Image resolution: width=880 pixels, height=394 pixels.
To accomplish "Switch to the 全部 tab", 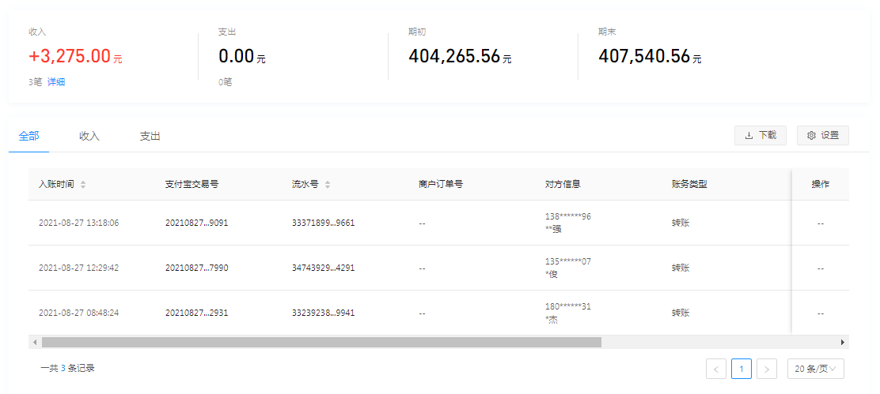I will coord(28,136).
